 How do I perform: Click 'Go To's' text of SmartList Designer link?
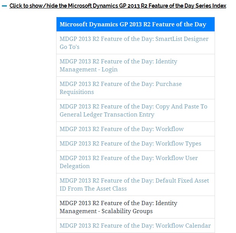coord(70,47)
